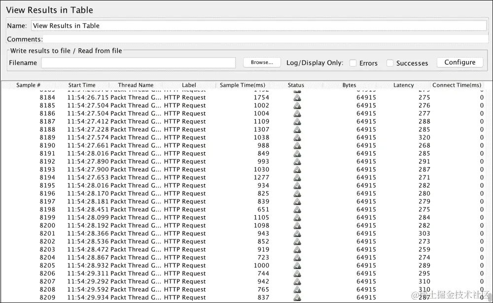
Task: Click the status icon for sample 8187
Action: (x=297, y=121)
